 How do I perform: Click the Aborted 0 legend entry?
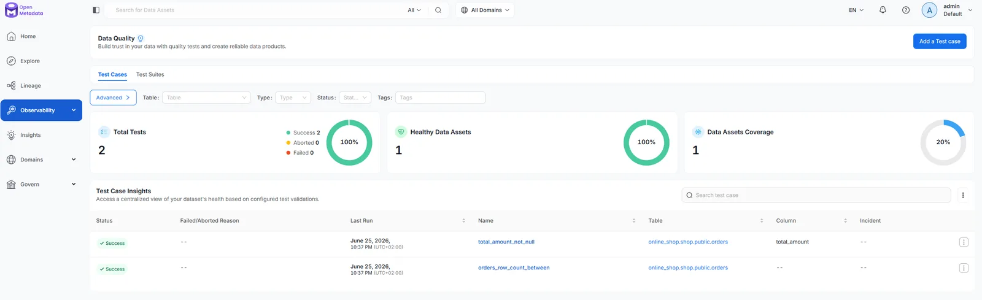pyautogui.click(x=303, y=143)
